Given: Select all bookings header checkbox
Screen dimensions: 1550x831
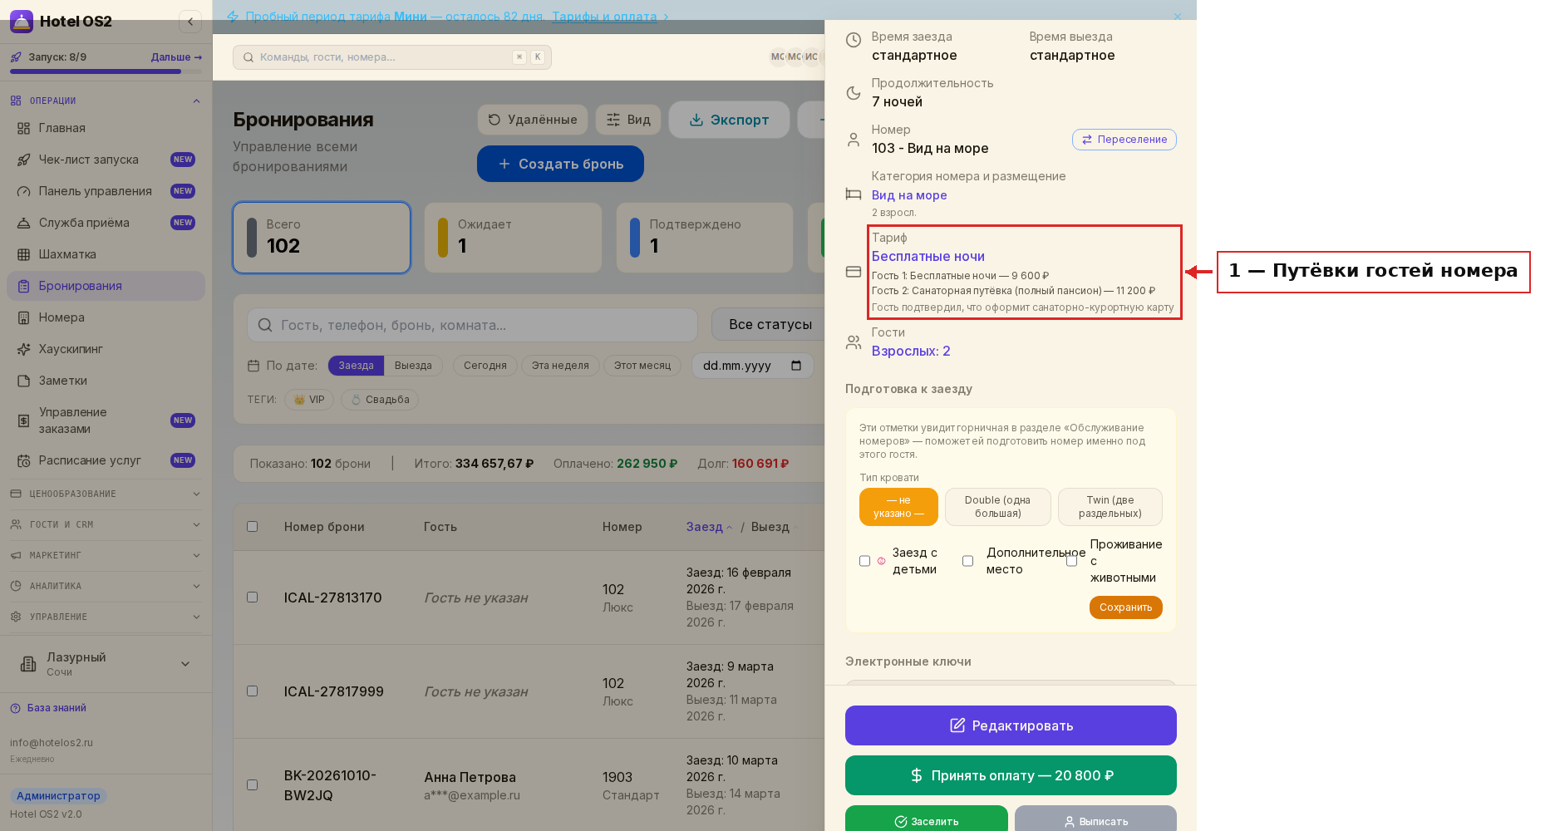Looking at the screenshot, I should [253, 527].
